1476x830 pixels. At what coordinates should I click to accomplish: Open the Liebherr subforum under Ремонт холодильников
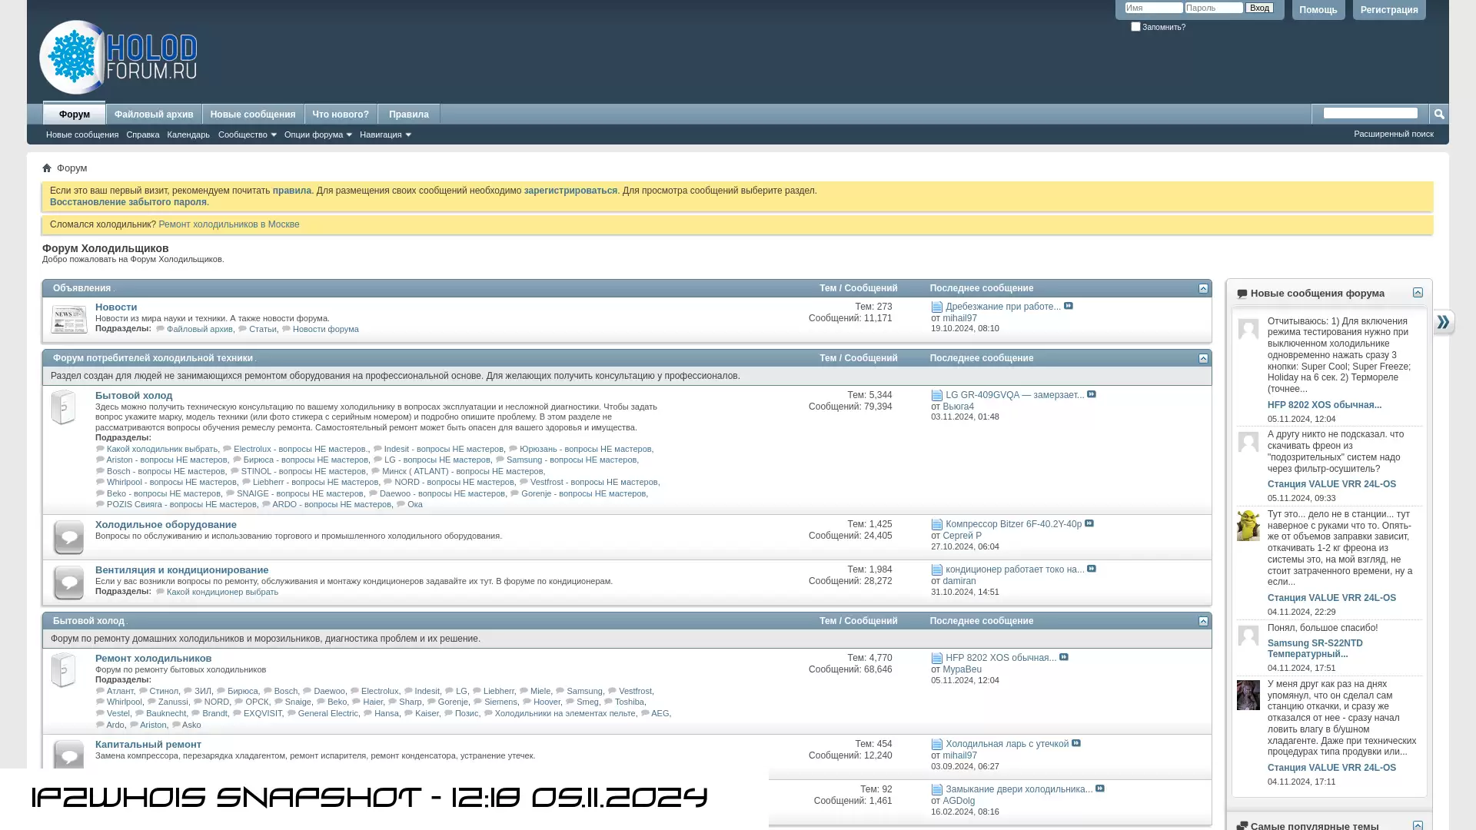498,691
